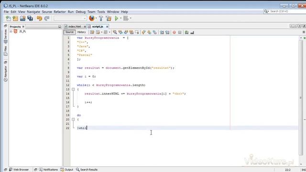This screenshot has width=306, height=172.
Task: Switch editor to Source view
Action: [69, 32]
